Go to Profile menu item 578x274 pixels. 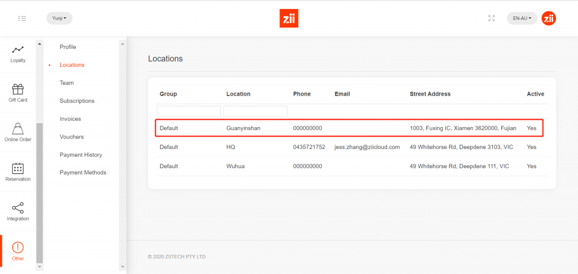68,47
